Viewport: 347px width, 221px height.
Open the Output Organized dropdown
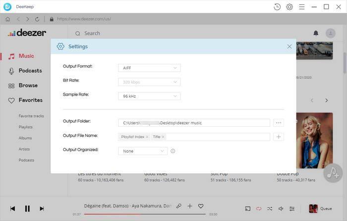click(143, 151)
